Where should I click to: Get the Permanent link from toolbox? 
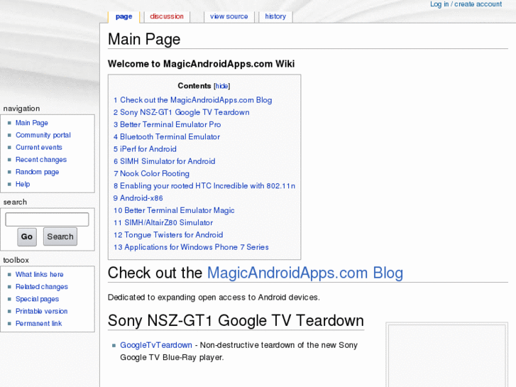pos(38,323)
